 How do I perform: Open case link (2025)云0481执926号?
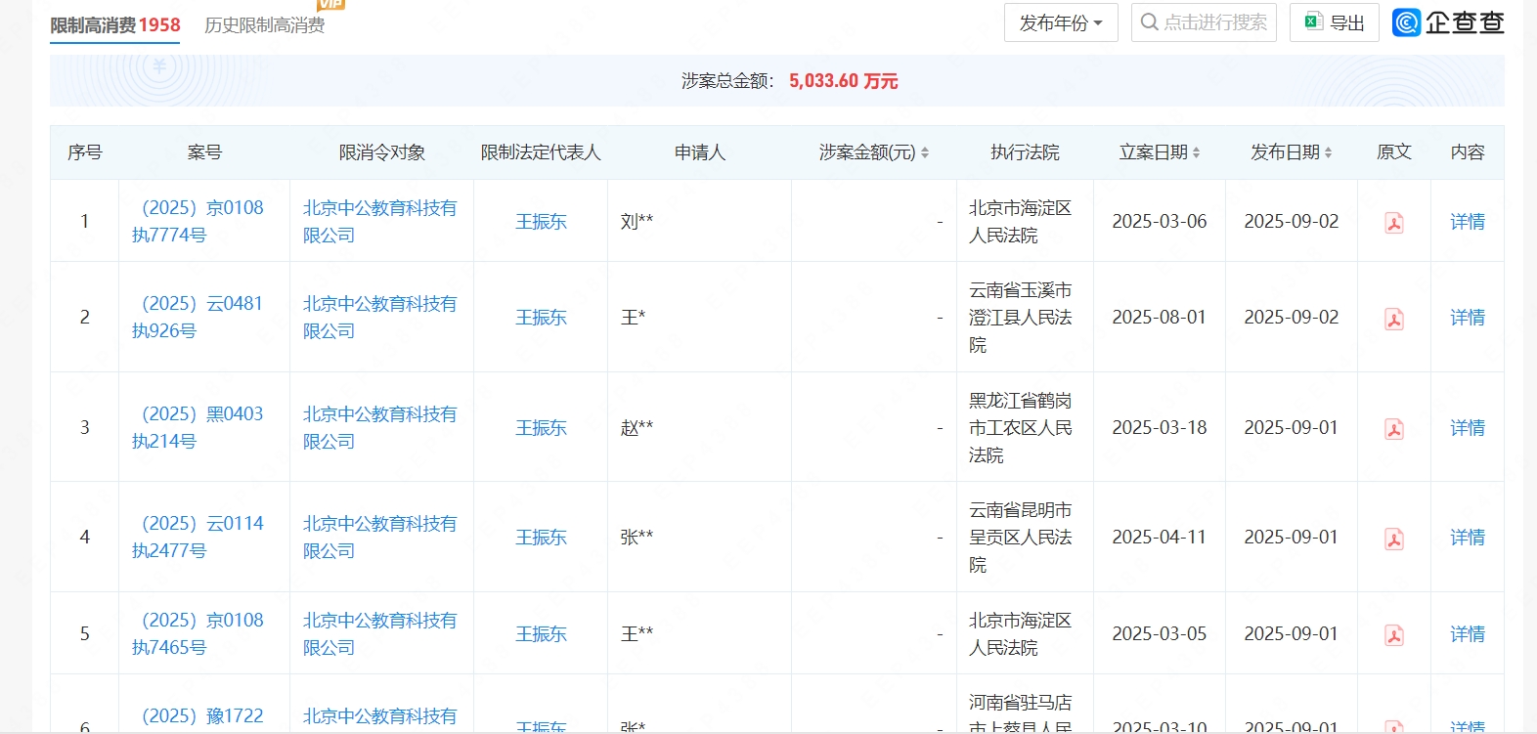tap(198, 318)
